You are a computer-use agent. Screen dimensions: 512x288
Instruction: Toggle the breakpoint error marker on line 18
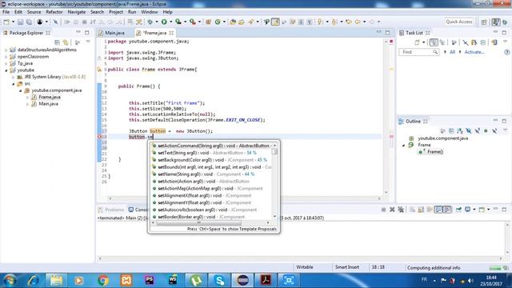[x=99, y=137]
